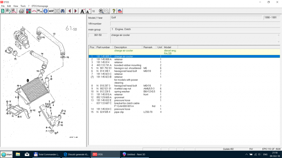Viewport: 282px width, 158px height.
Task: Open Total Commander from the taskbar
Action: pyautogui.click(x=46, y=154)
